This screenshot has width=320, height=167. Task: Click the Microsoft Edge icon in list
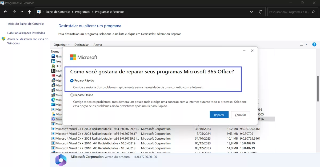53,100
